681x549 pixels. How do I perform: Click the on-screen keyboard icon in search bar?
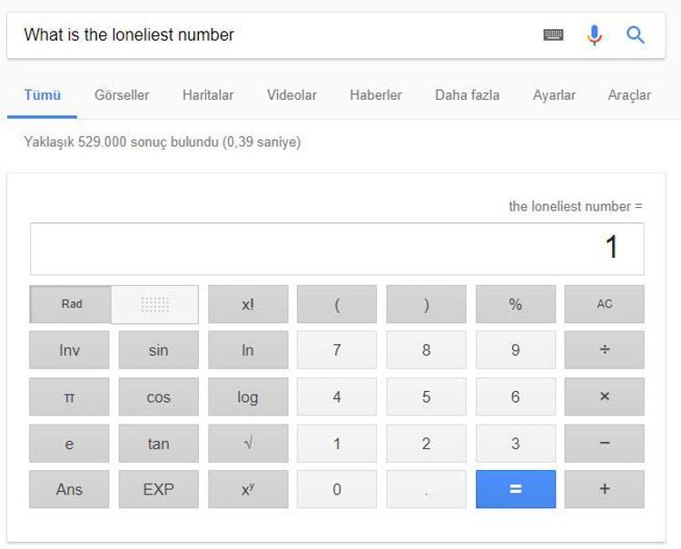coord(553,35)
